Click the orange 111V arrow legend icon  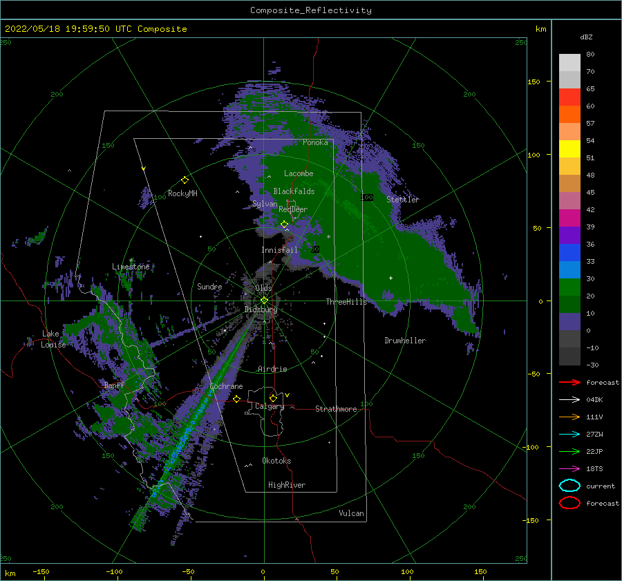(569, 417)
